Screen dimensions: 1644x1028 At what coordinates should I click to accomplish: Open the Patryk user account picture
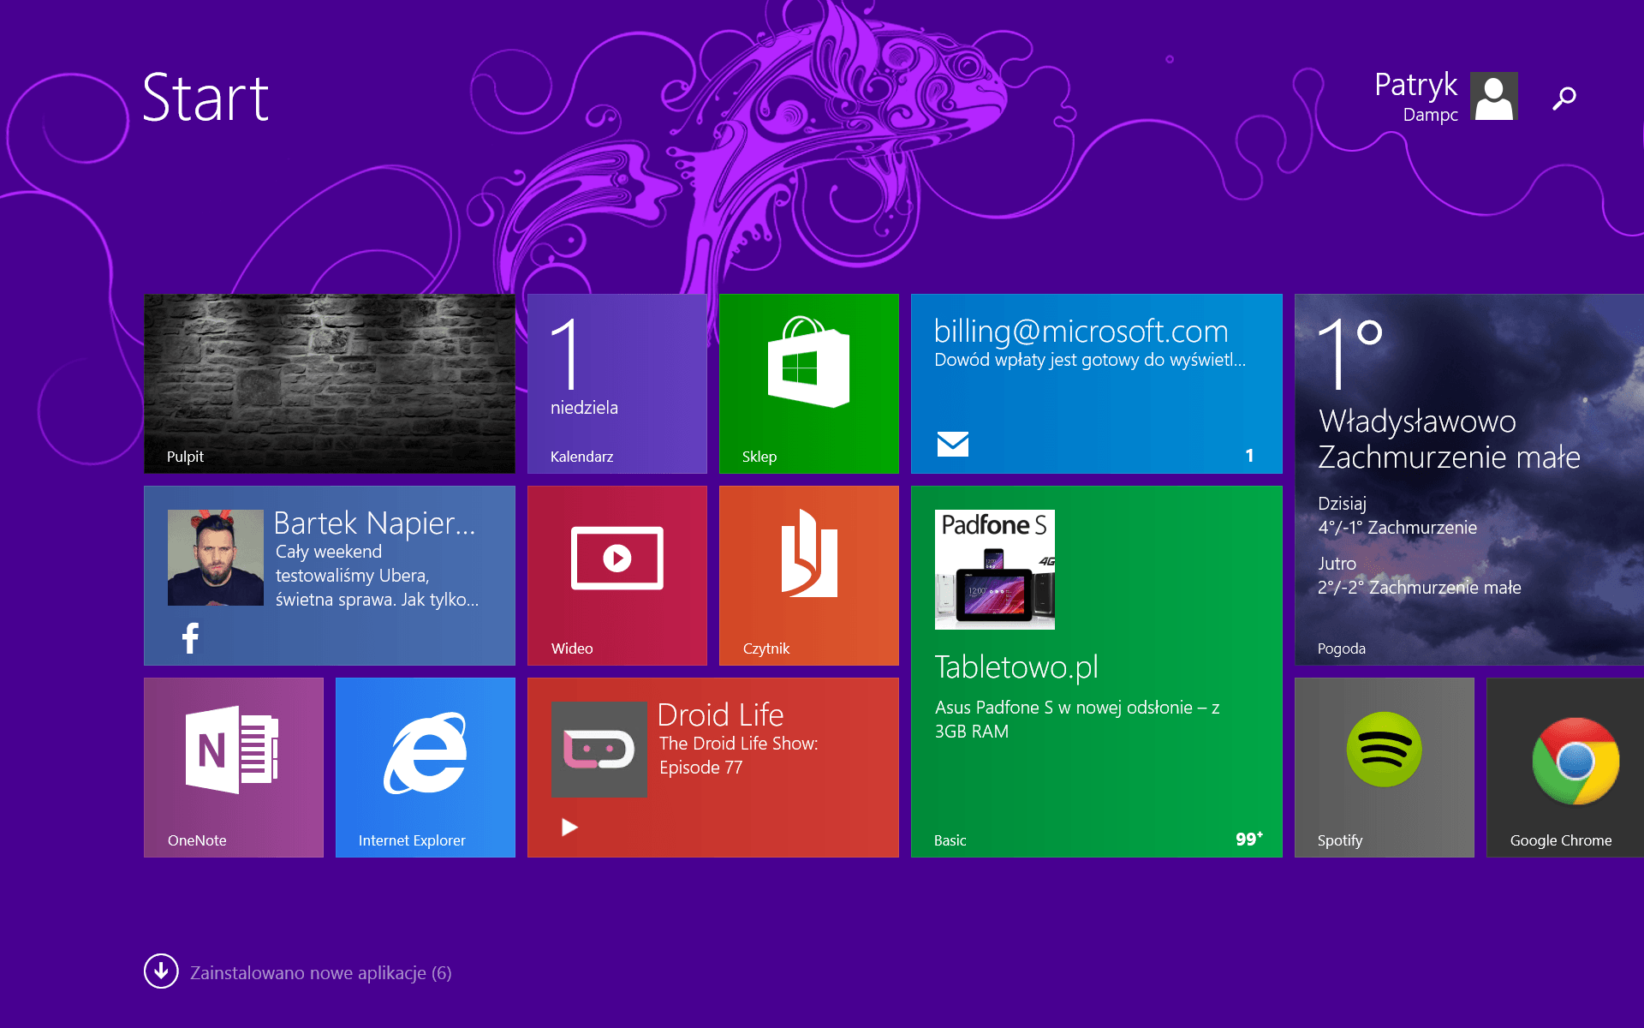[x=1494, y=96]
